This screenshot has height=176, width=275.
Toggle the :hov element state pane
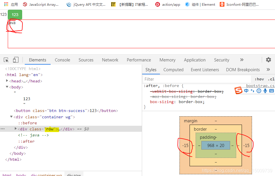259,79
